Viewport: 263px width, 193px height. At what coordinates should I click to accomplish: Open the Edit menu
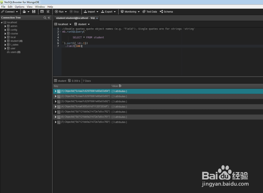(10, 7)
